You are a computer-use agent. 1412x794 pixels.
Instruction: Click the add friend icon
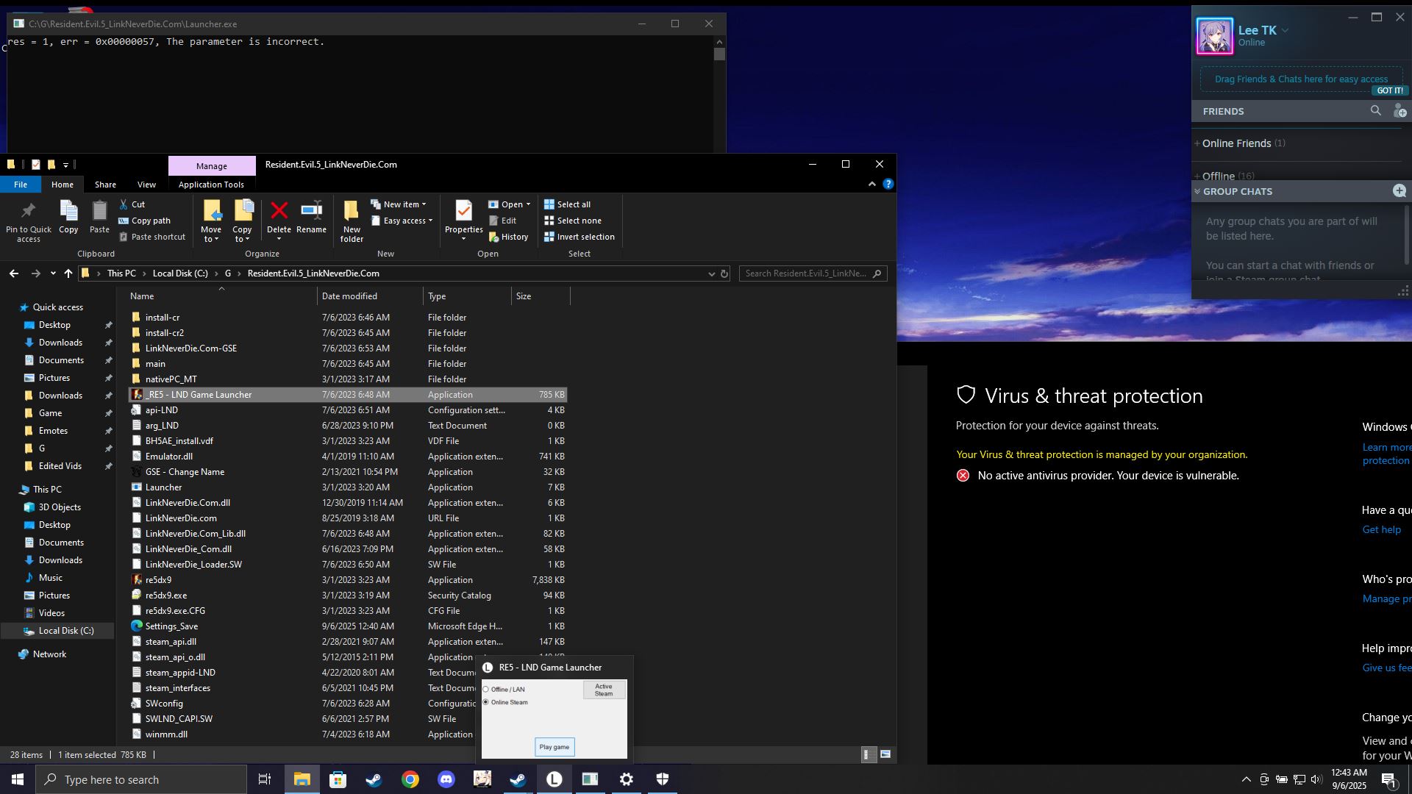click(1399, 111)
